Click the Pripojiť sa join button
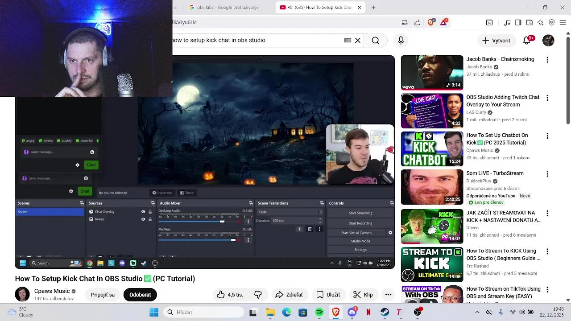 click(103, 295)
